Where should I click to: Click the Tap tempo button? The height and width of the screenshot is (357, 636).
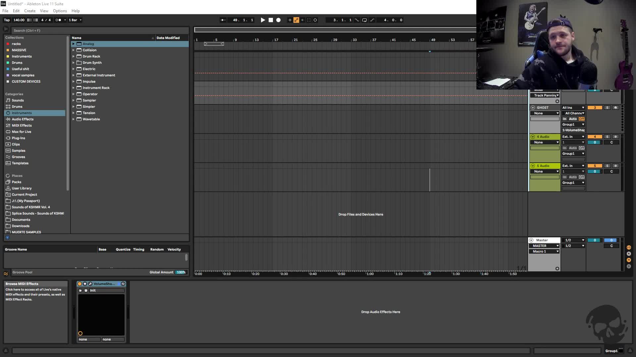click(x=7, y=20)
